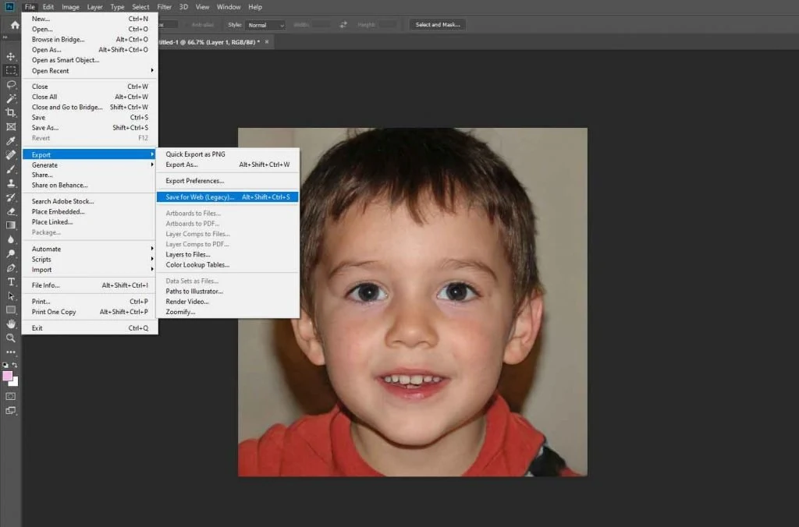Select the Rectangle shape tool
The height and width of the screenshot is (527, 799).
pos(11,309)
